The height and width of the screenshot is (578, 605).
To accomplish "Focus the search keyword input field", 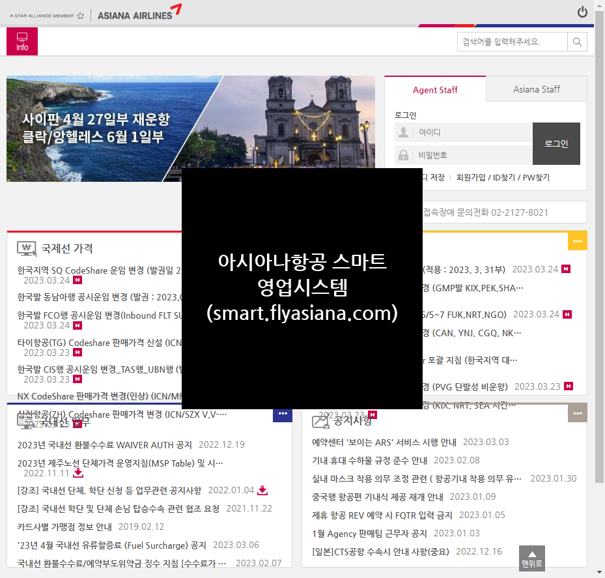I will coord(513,42).
